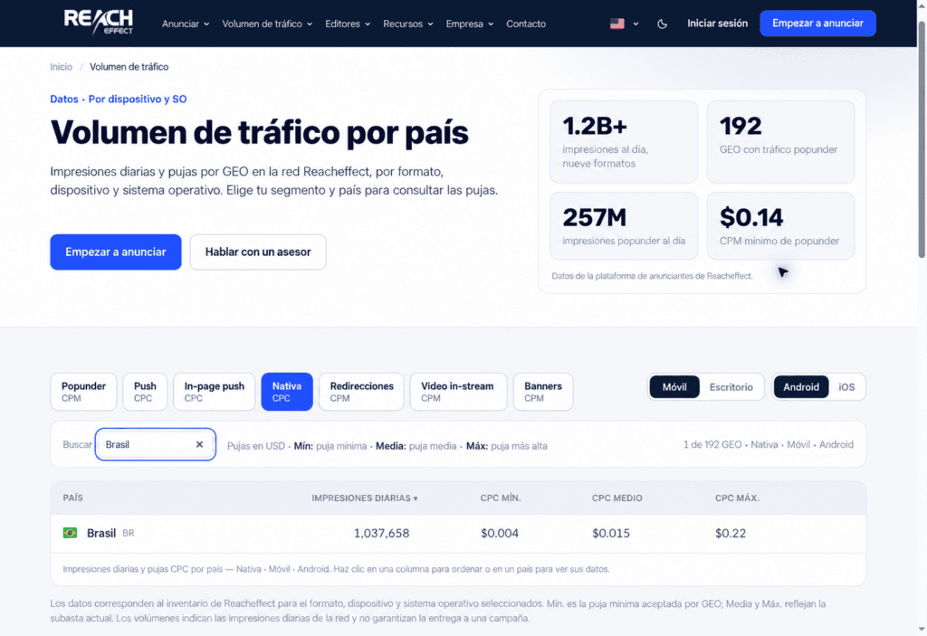Click the US flag language icon
The height and width of the screenshot is (636, 927).
pyautogui.click(x=617, y=24)
